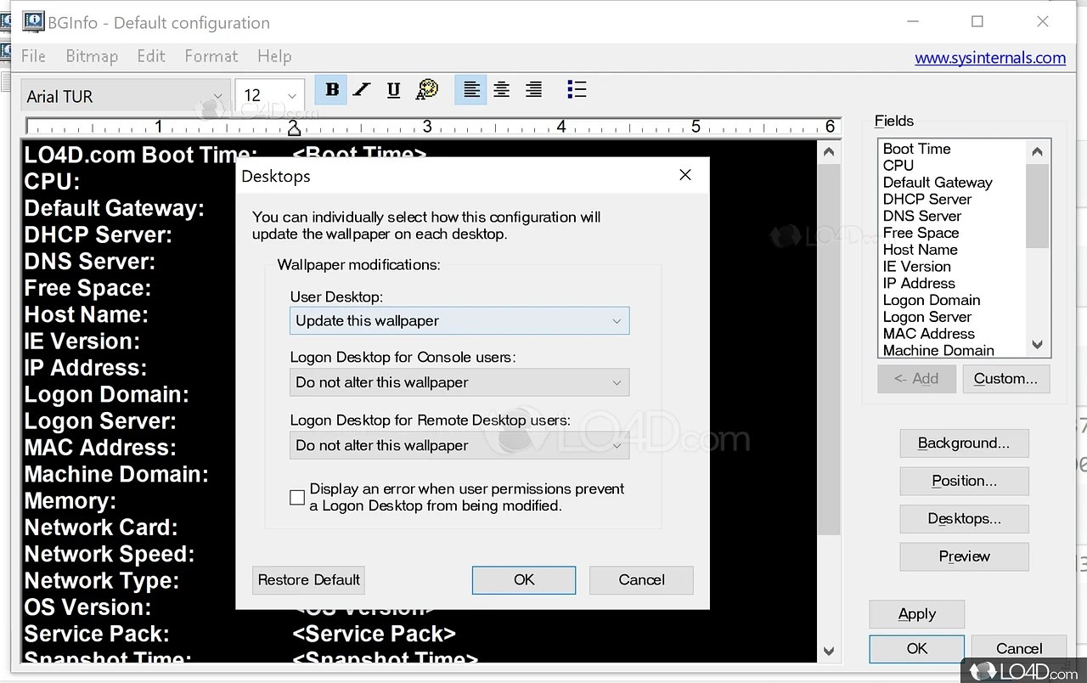Align text left in the toolbar
The width and height of the screenshot is (1087, 683).
[471, 90]
